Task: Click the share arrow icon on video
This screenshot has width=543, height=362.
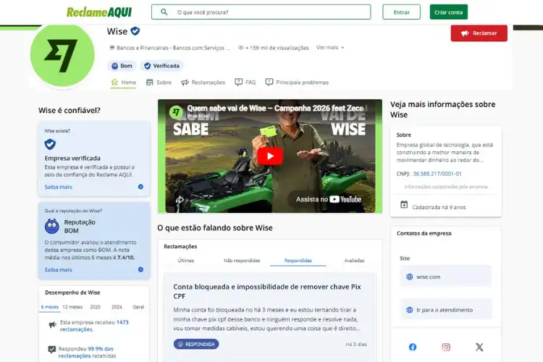Action: click(180, 200)
